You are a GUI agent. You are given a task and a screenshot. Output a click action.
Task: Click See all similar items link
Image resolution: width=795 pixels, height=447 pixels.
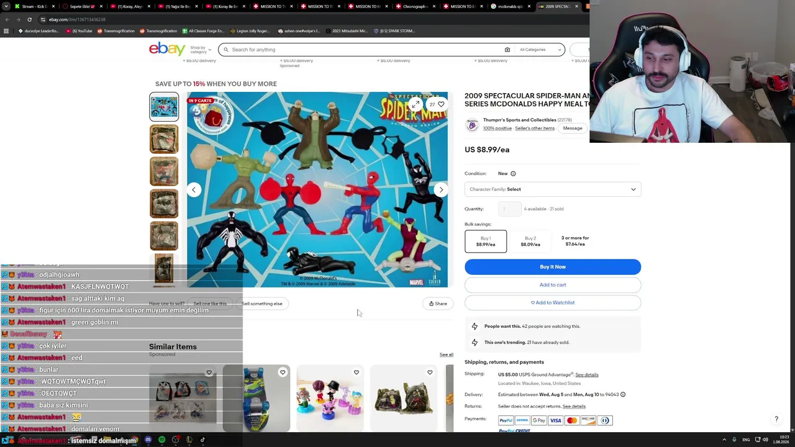[447, 354]
